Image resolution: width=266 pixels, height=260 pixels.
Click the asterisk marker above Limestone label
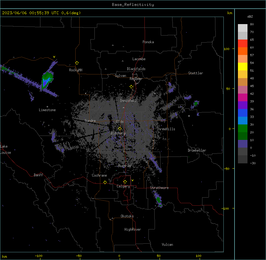[x=47, y=107]
